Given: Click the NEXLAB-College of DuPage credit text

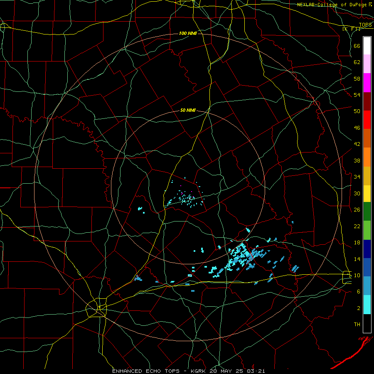Looking at the screenshot, I should pos(332,5).
